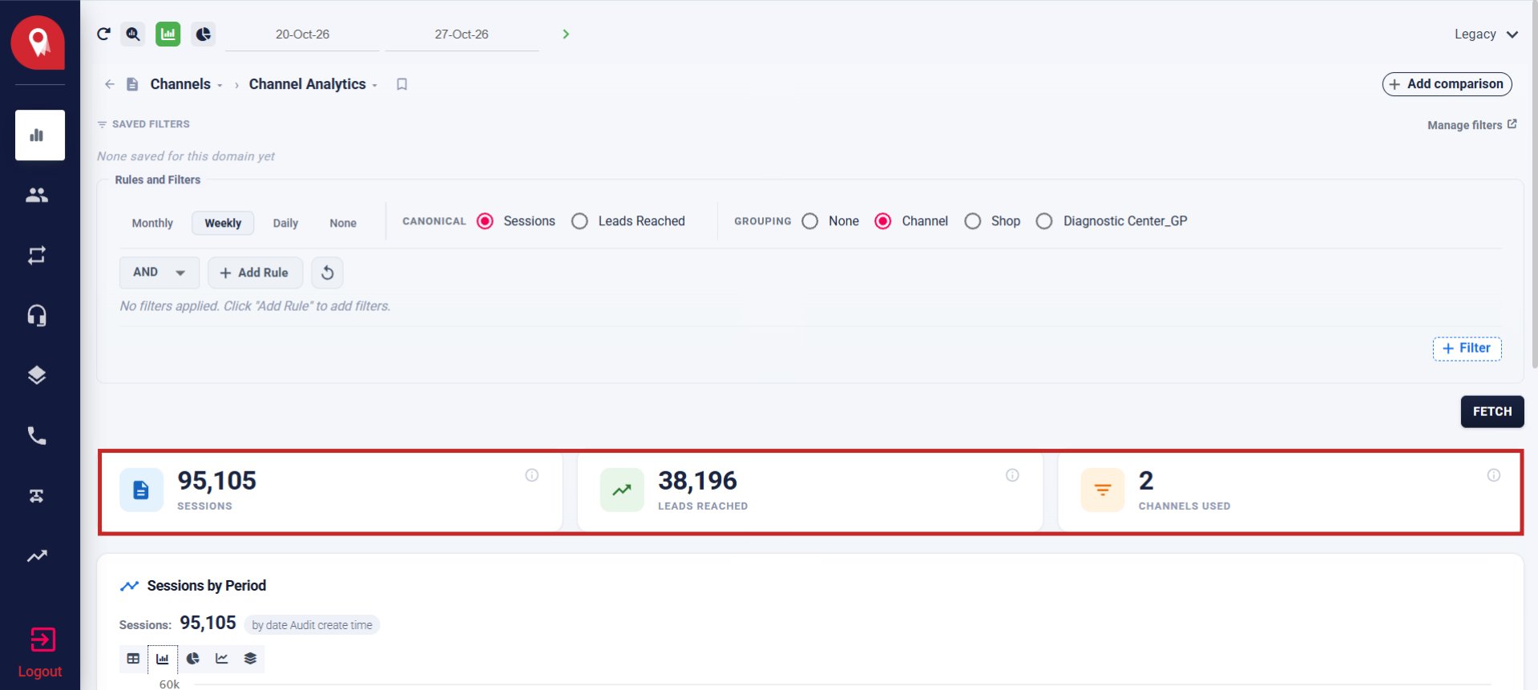Click the info icon on Leads Reached card

(x=1012, y=475)
